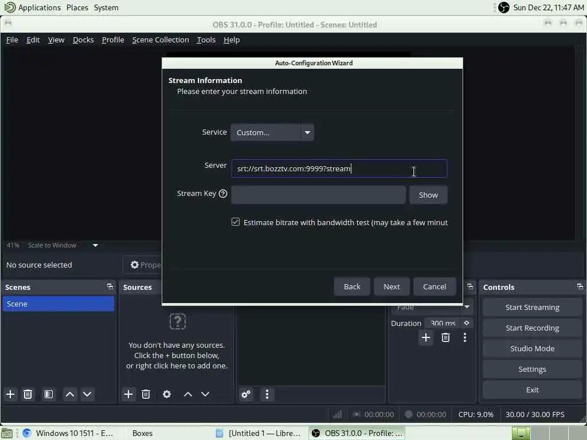Switch to Windows 10 1511 taskbar window
Viewport: 587px width, 440px height.
68,433
